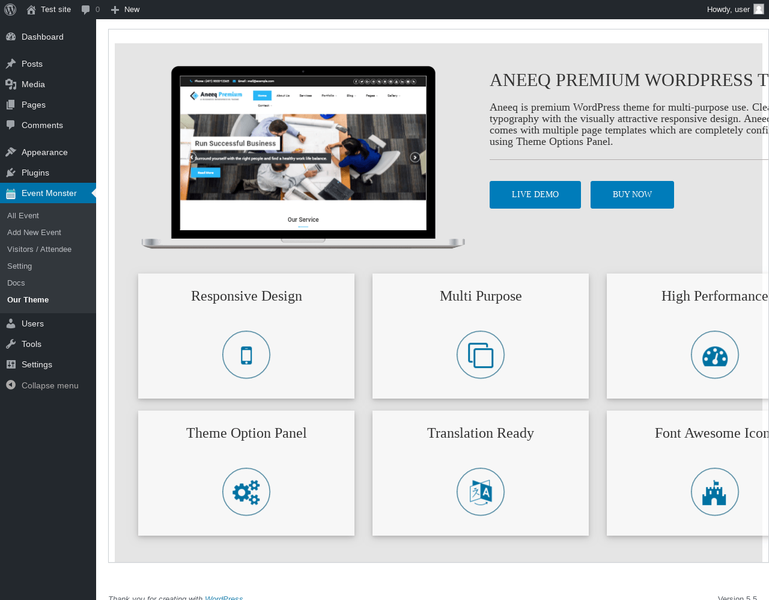Click the Font Awesome castle icon
Viewport: 769px width, 600px height.
point(715,492)
